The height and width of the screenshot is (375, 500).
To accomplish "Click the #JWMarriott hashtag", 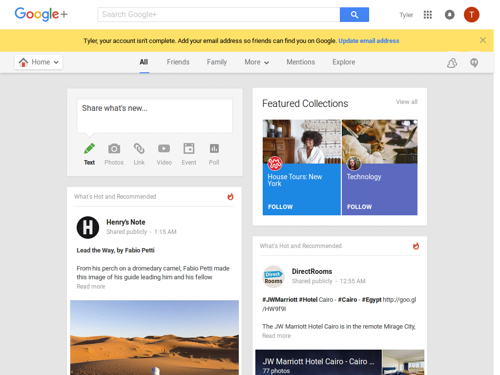I will 280,300.
